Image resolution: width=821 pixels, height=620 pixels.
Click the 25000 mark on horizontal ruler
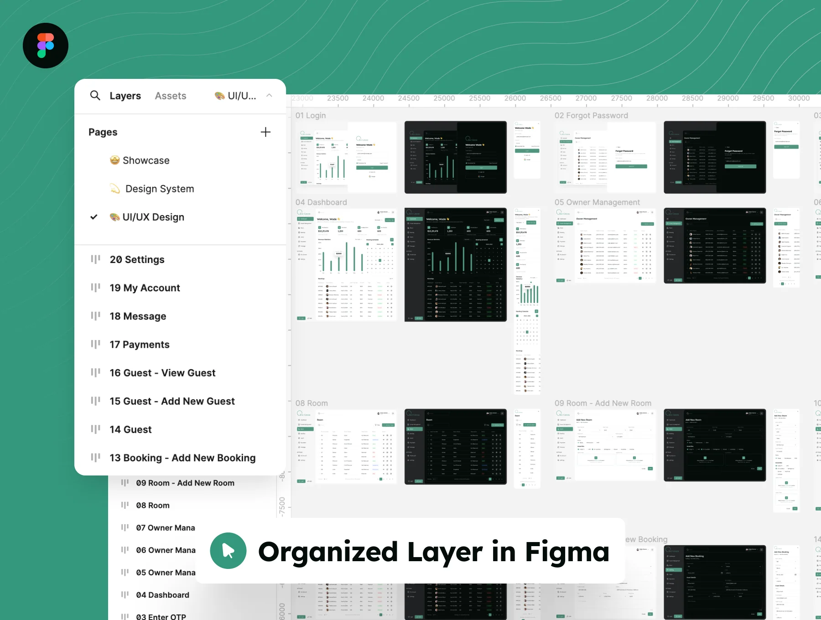tap(444, 98)
